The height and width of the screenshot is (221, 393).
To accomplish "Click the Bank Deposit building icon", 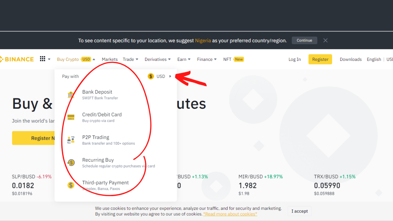I will pos(71,95).
